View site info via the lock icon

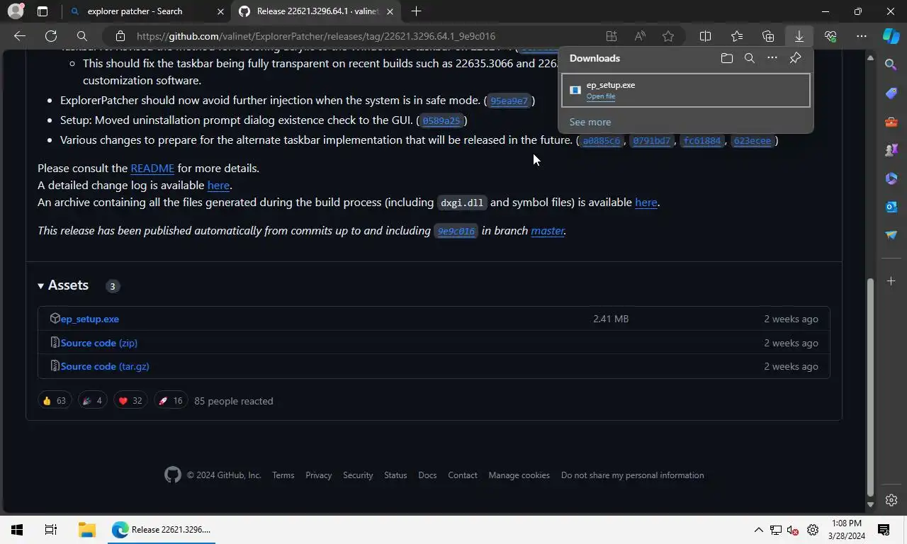click(120, 36)
